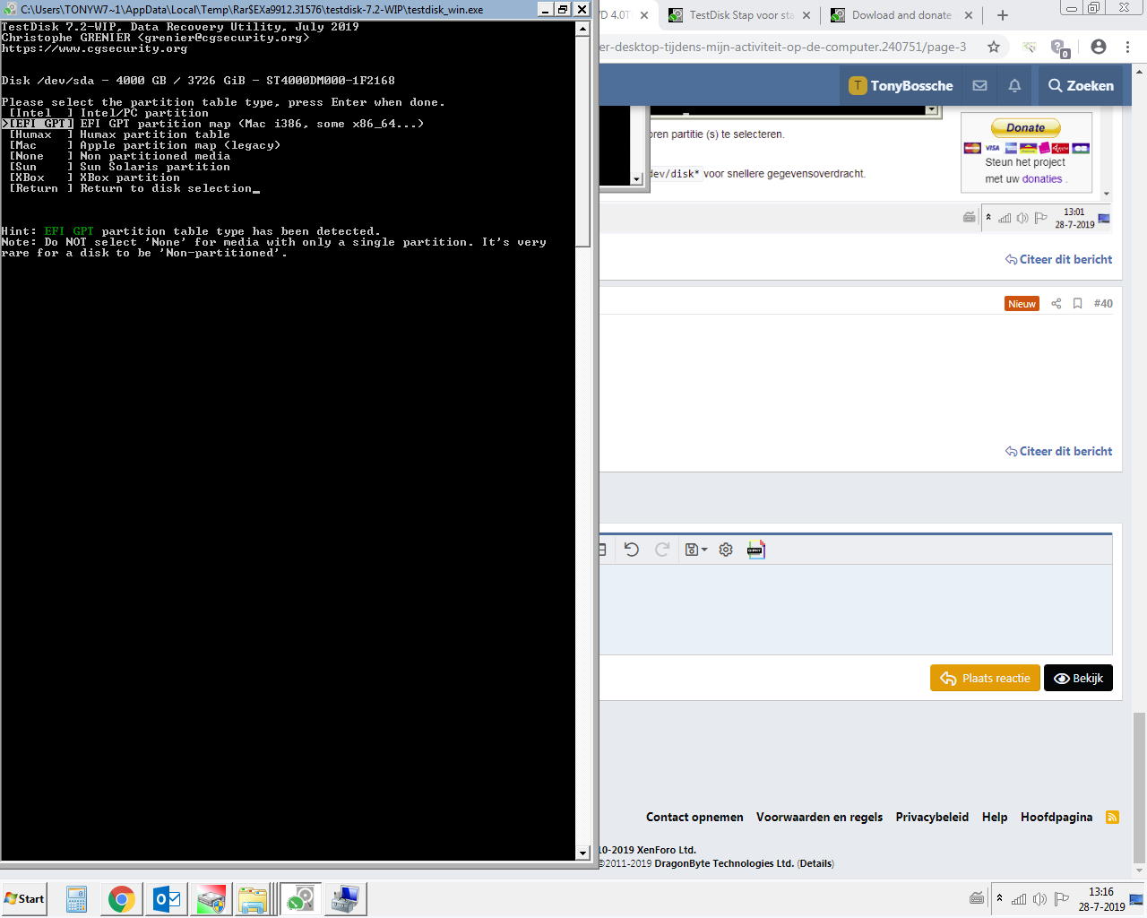Click first Citeer dit bericht link
Viewport: 1147px width, 918px height.
point(1058,259)
